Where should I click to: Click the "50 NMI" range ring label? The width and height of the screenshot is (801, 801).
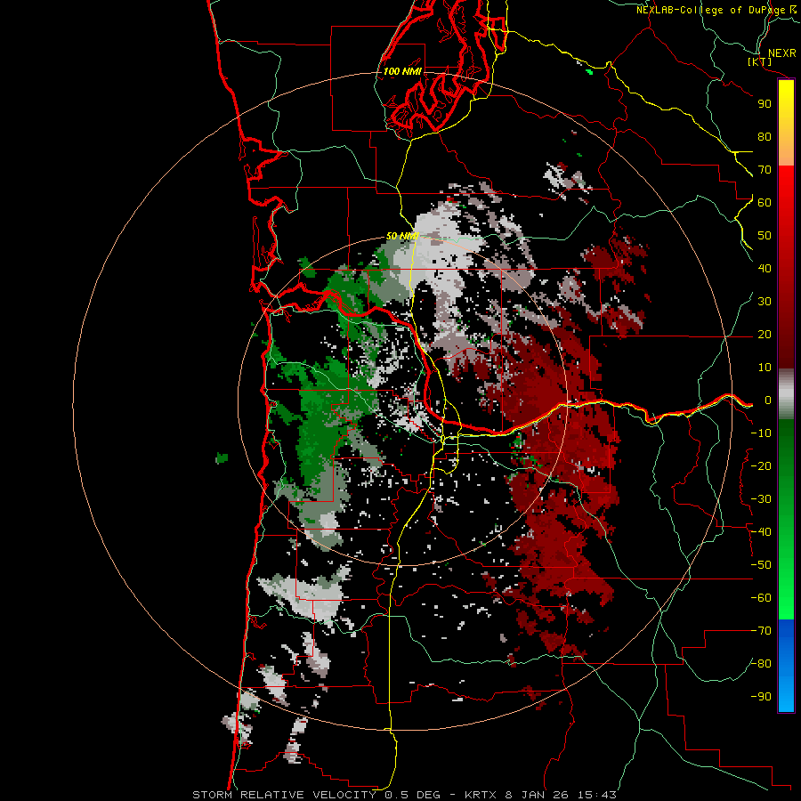tap(402, 236)
